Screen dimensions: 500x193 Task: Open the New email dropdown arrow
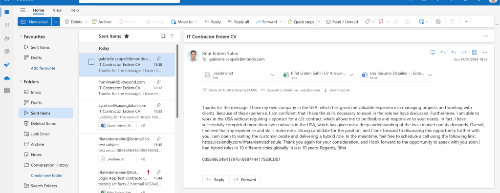(x=56, y=21)
